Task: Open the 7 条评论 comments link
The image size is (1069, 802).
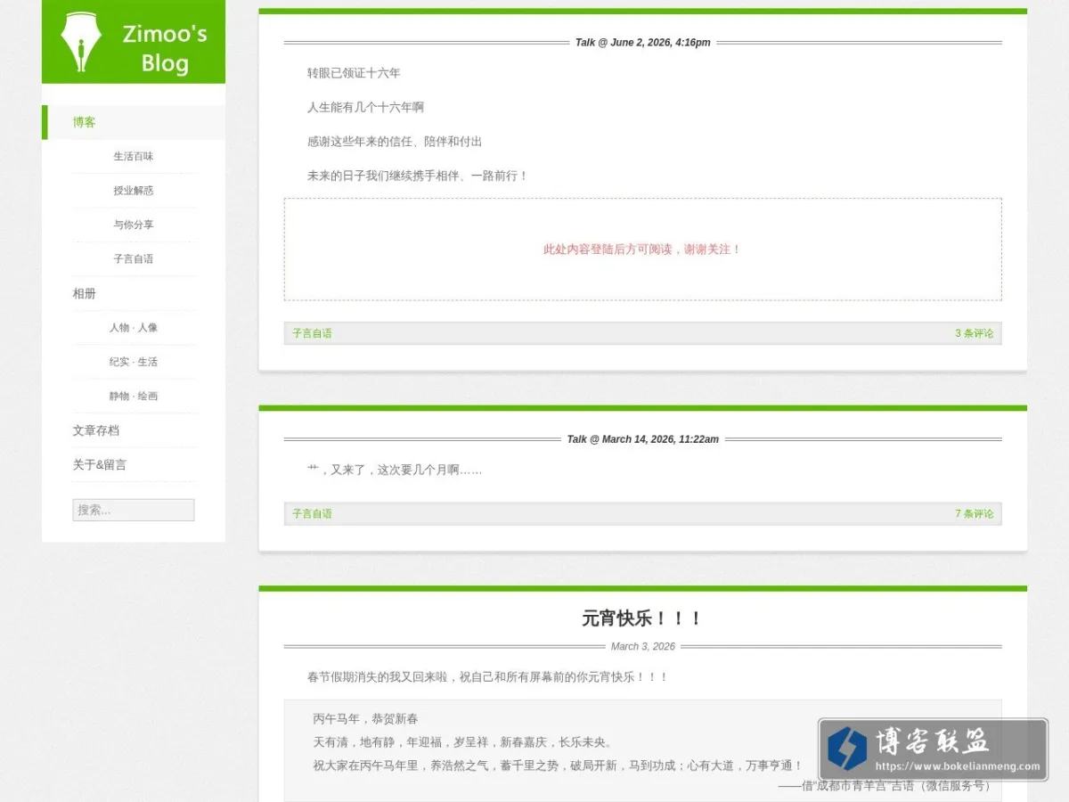Action: click(x=975, y=513)
